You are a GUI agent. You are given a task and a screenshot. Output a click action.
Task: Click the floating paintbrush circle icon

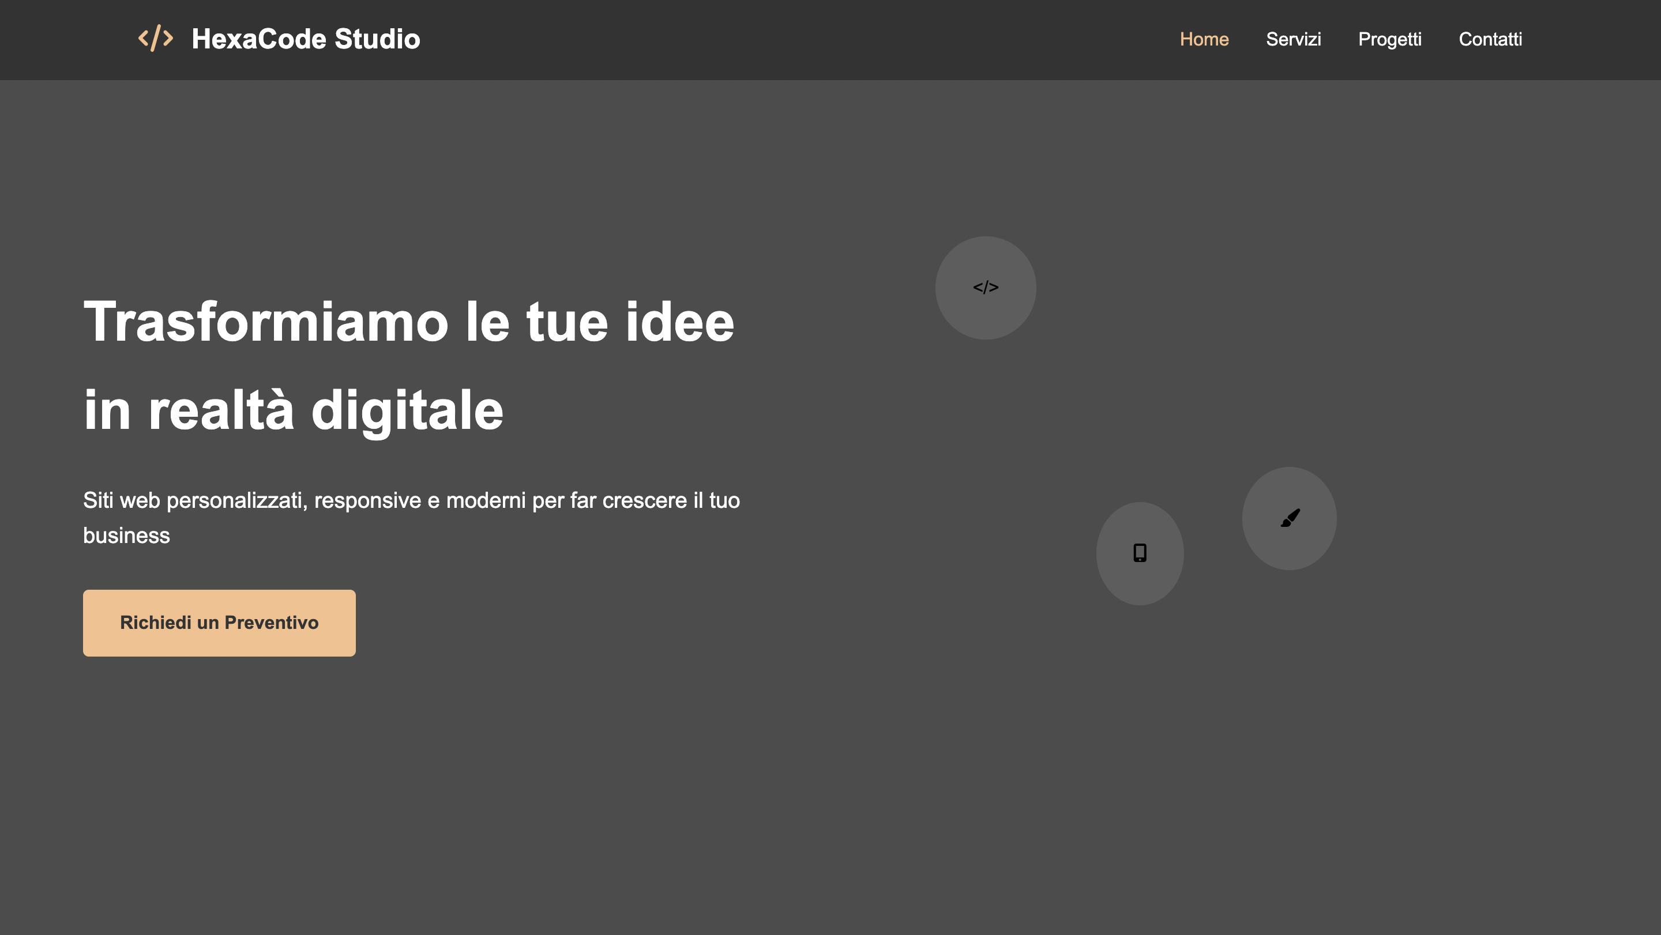pyautogui.click(x=1289, y=518)
